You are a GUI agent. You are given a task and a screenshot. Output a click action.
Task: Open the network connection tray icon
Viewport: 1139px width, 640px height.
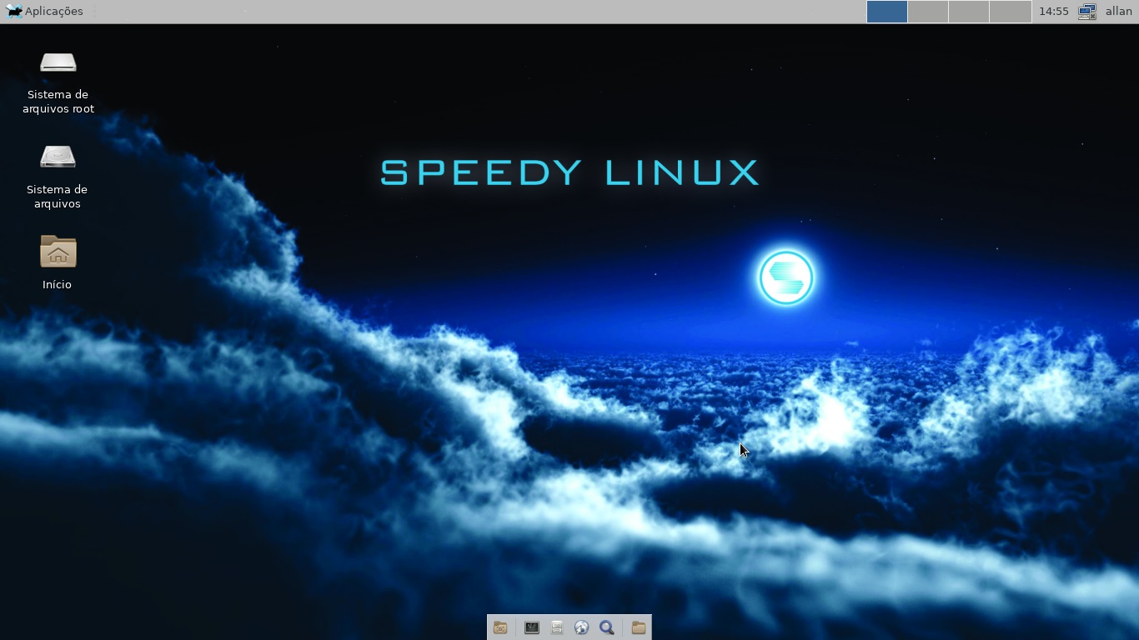(x=1087, y=12)
